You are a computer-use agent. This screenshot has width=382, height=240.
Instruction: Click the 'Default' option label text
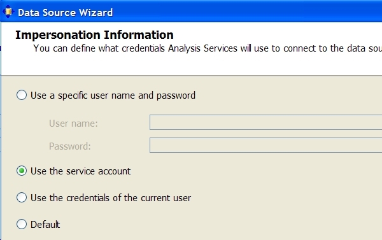click(45, 225)
